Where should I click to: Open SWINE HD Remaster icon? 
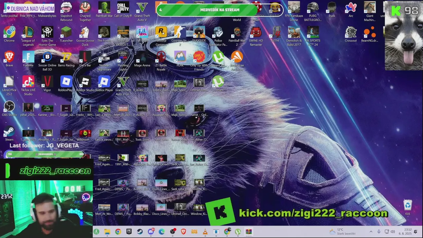pos(256,36)
